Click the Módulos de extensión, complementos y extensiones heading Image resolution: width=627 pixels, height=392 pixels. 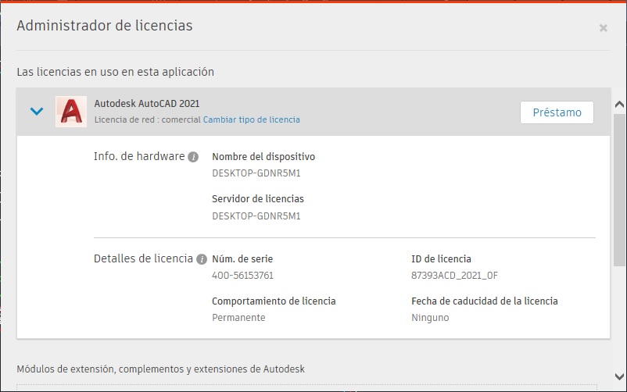[x=161, y=369]
